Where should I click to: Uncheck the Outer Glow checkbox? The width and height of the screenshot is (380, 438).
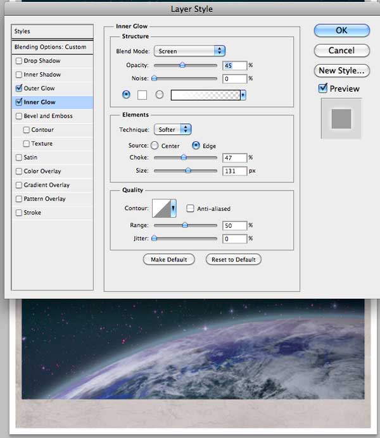pos(19,88)
